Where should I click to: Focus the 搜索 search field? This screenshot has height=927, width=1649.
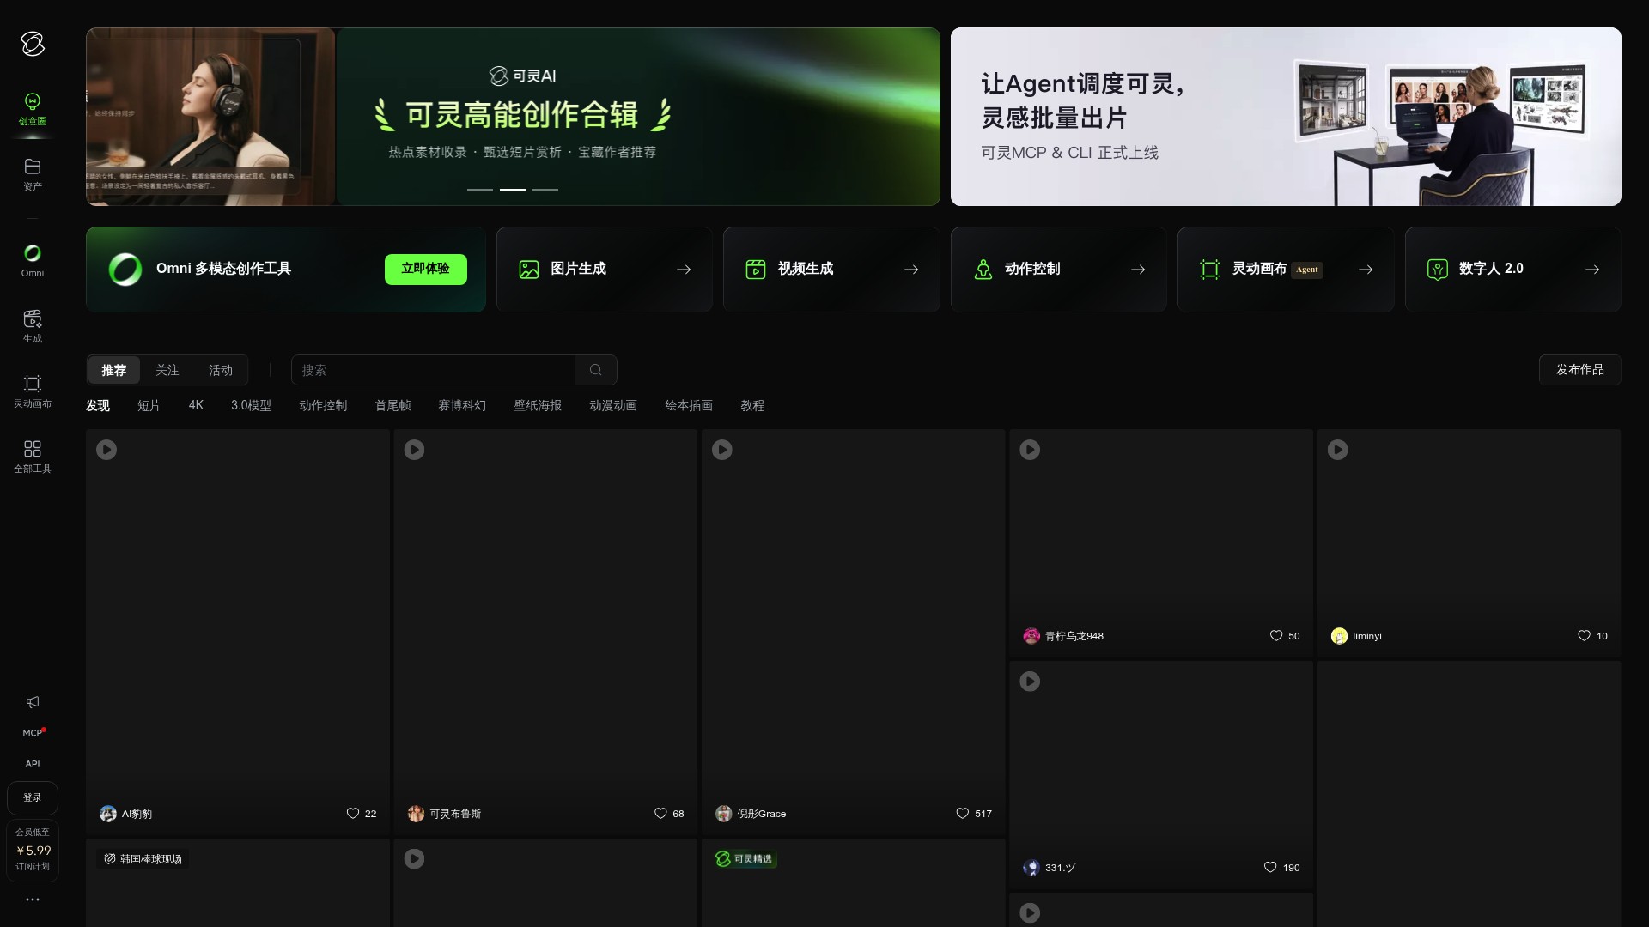click(434, 370)
